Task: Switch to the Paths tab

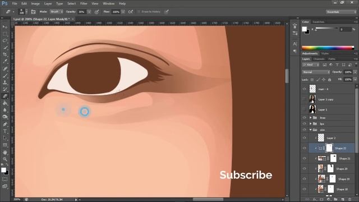Action: point(332,59)
